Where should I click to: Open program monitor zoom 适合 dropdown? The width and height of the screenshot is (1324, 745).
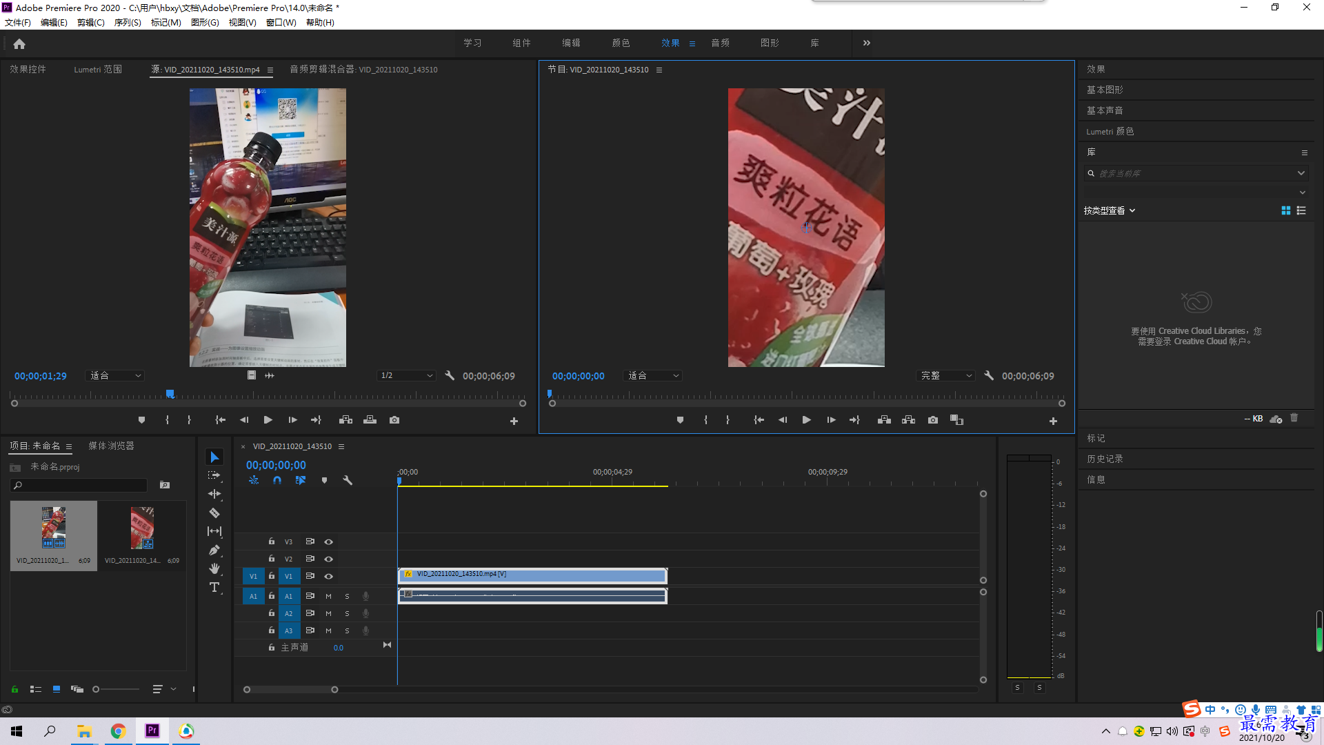pos(653,375)
